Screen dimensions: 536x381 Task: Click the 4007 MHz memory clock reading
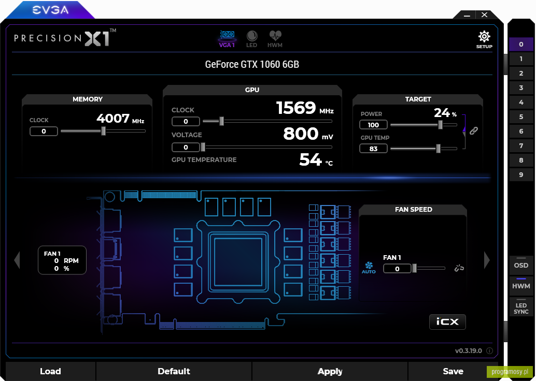point(120,119)
